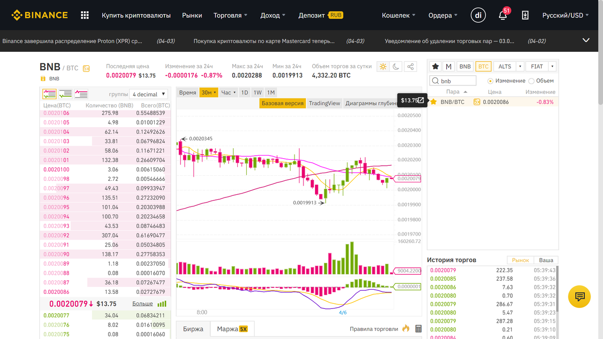Open the calculator icon
Viewport: 603px width, 339px height.
(419, 329)
